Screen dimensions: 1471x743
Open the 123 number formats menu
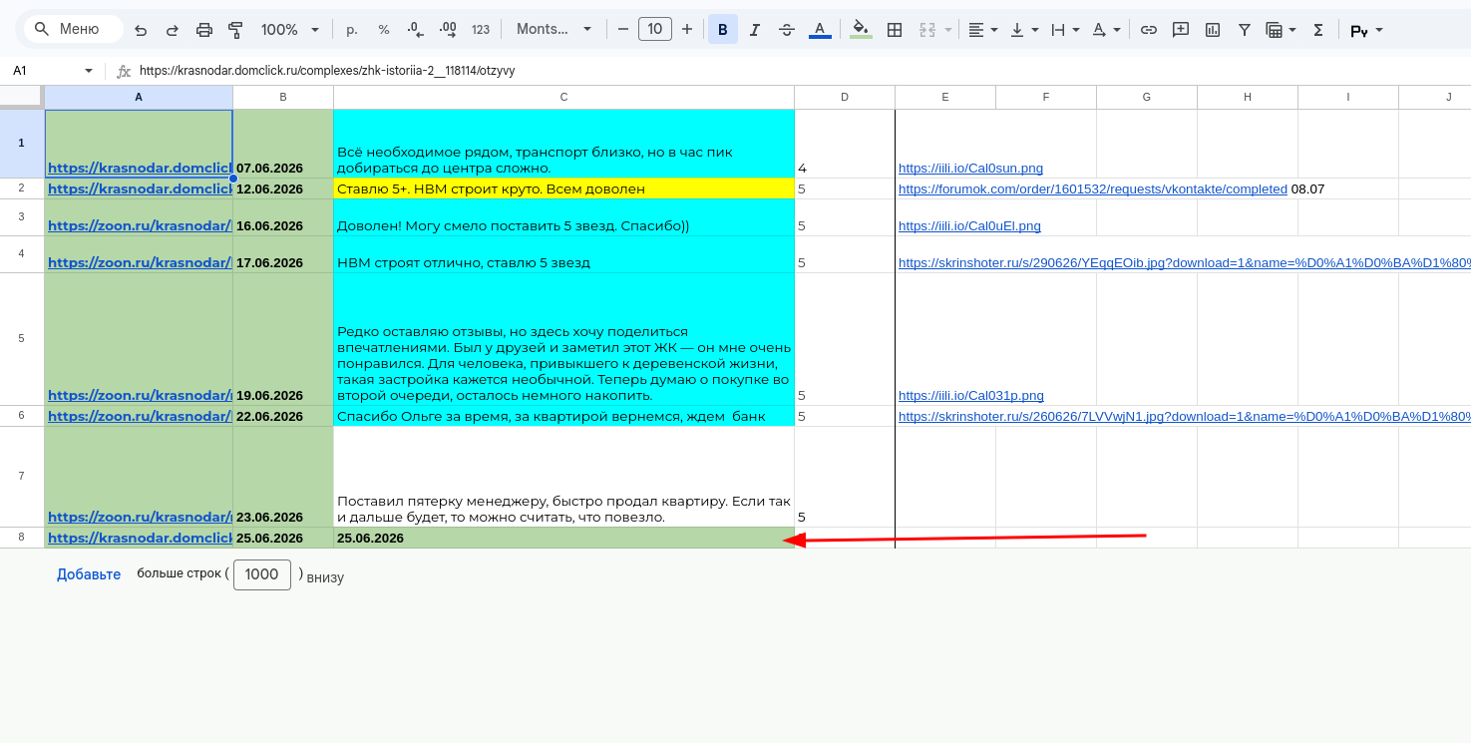(481, 30)
